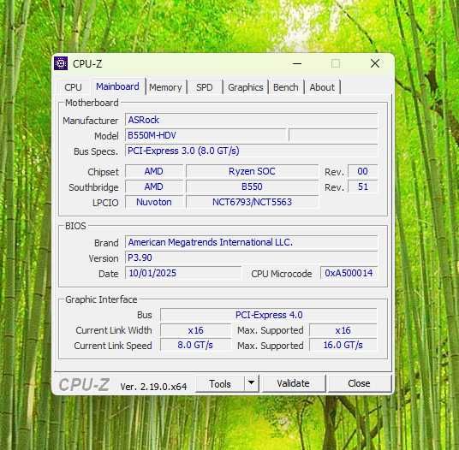
Task: Click BIOS brand American Megatrends International LLC.
Action: pos(251,242)
